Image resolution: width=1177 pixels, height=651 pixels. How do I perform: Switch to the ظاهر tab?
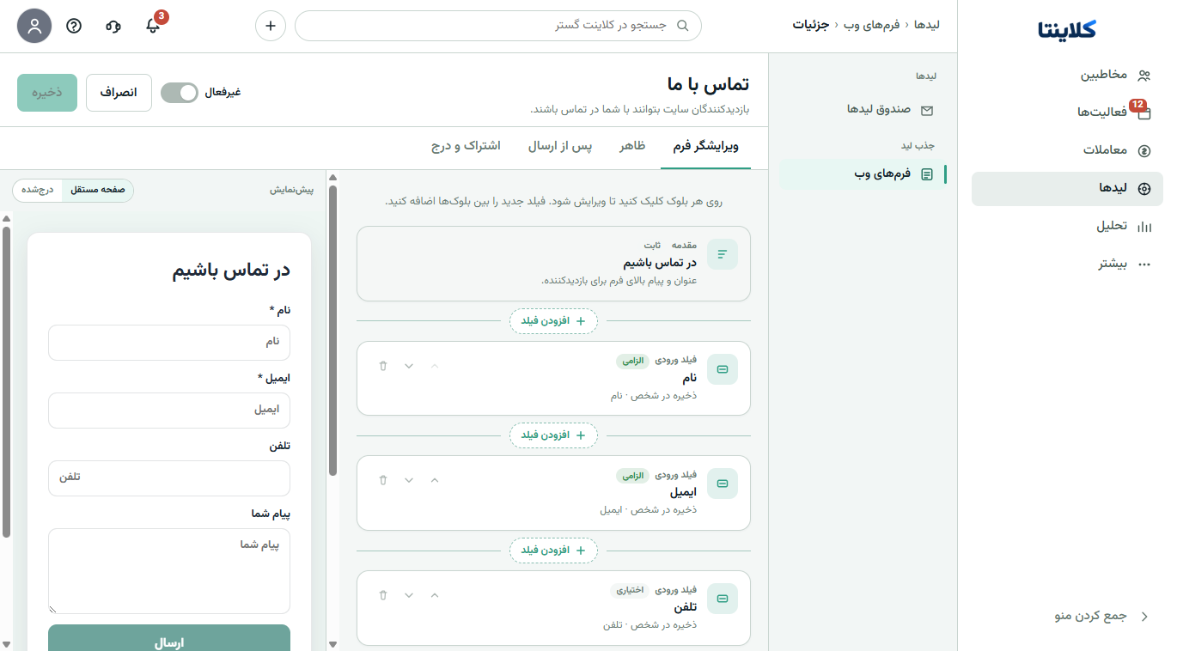(633, 147)
